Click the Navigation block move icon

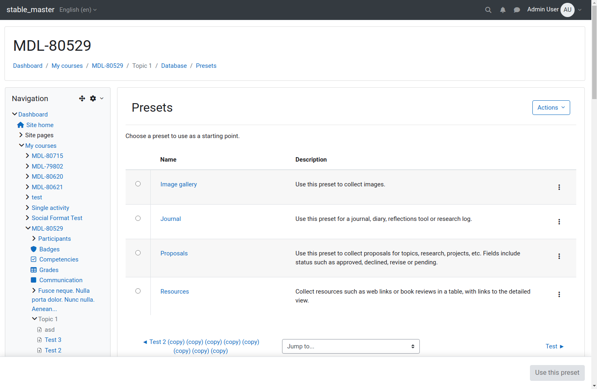82,98
